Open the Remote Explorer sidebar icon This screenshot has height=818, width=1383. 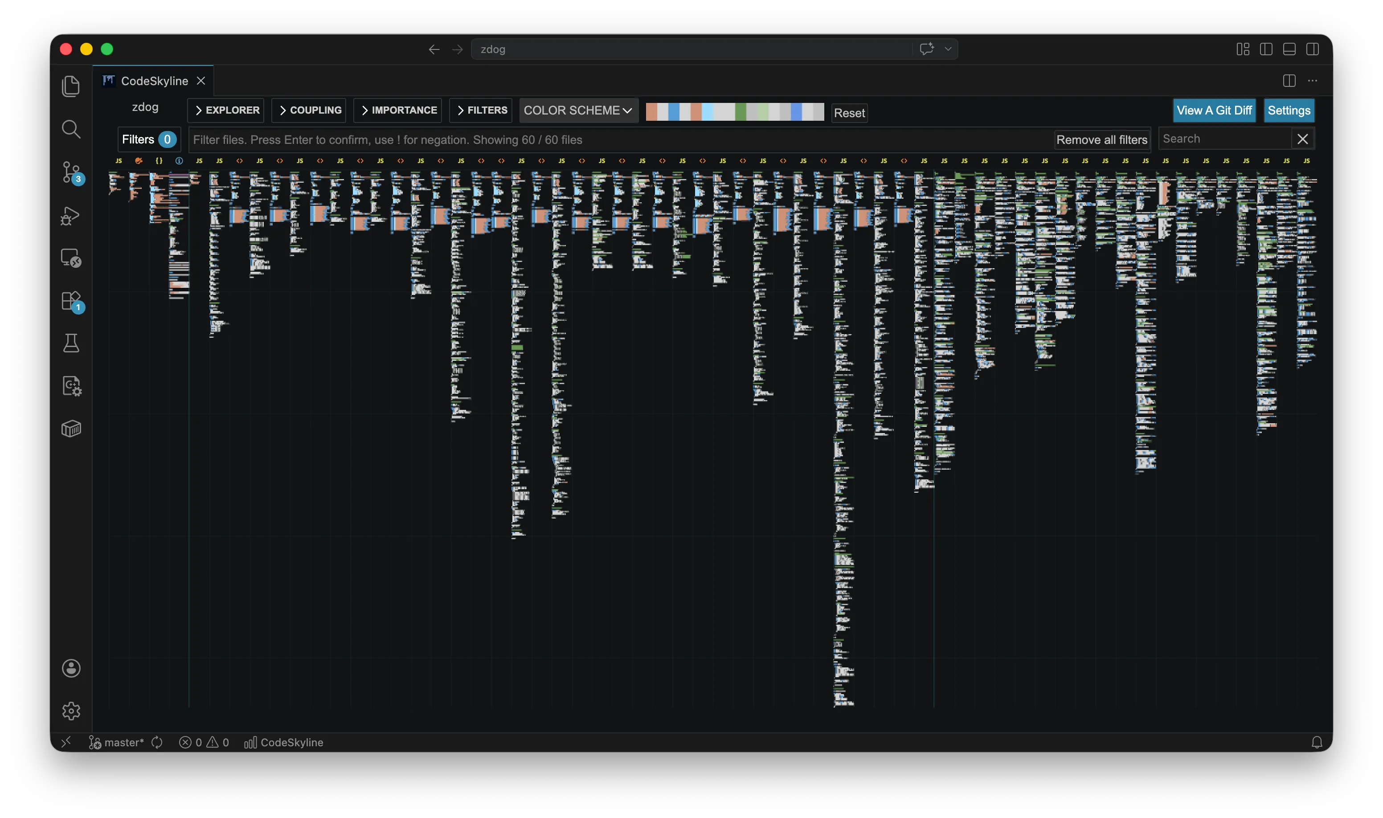71,258
